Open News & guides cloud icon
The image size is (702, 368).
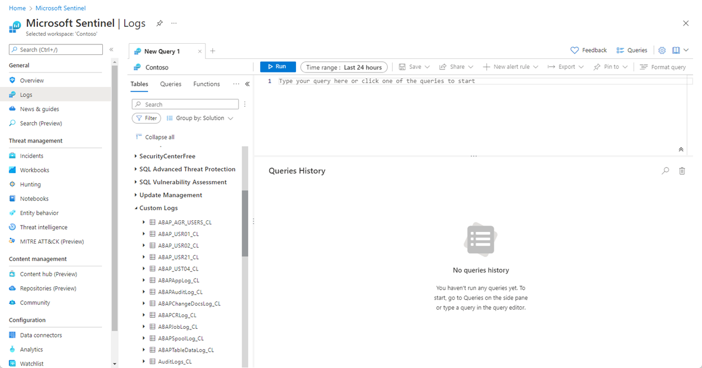point(13,109)
